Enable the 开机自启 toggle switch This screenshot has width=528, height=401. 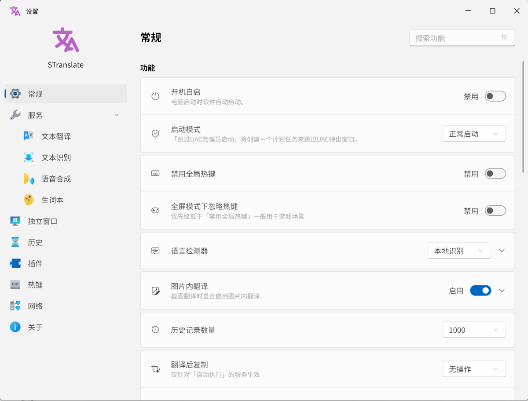495,96
